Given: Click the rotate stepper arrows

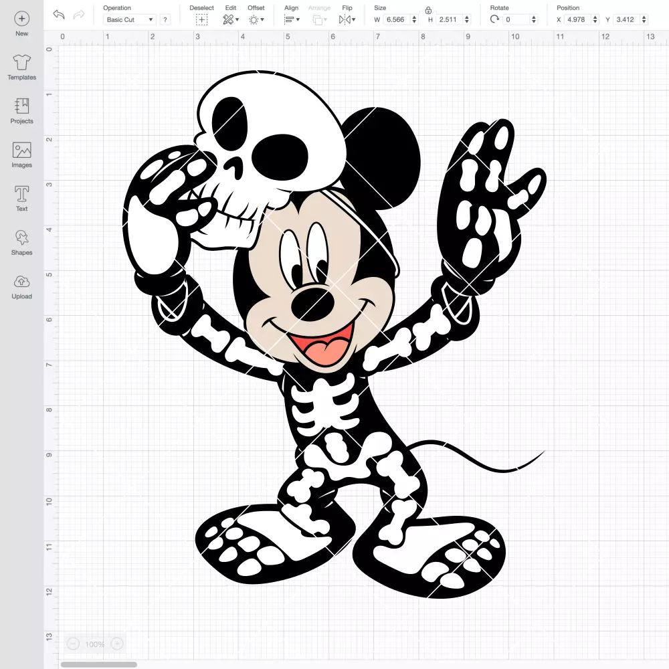Looking at the screenshot, I should pos(533,19).
